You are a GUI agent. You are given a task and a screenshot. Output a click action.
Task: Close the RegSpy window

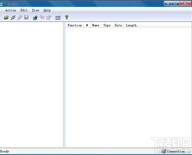[185, 3]
